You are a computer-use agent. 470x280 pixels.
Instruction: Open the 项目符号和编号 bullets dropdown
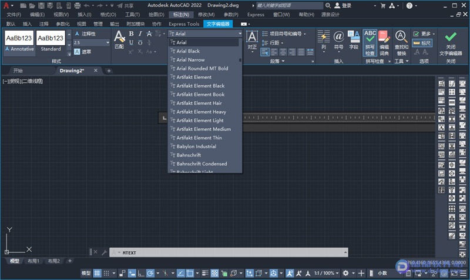[x=284, y=34]
